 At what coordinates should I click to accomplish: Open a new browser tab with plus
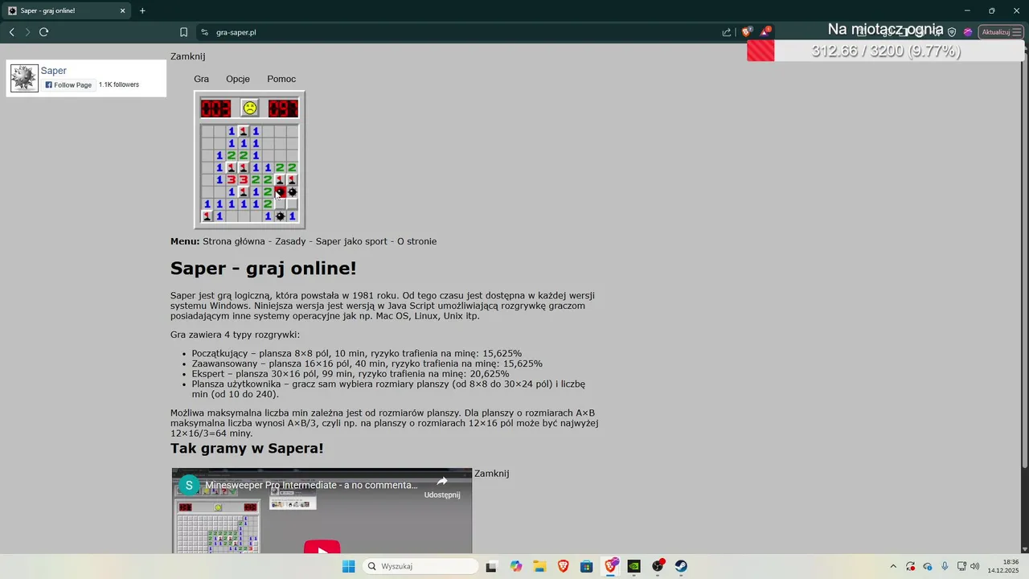click(142, 10)
